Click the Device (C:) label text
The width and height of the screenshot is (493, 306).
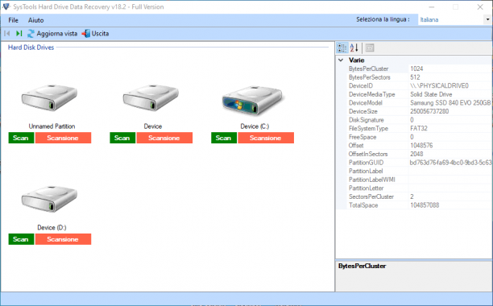255,126
